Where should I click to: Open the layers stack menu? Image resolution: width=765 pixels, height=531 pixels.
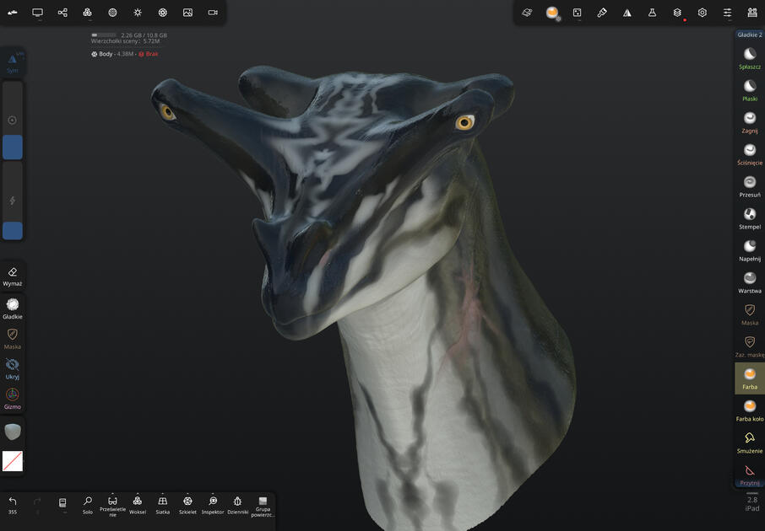(x=677, y=13)
